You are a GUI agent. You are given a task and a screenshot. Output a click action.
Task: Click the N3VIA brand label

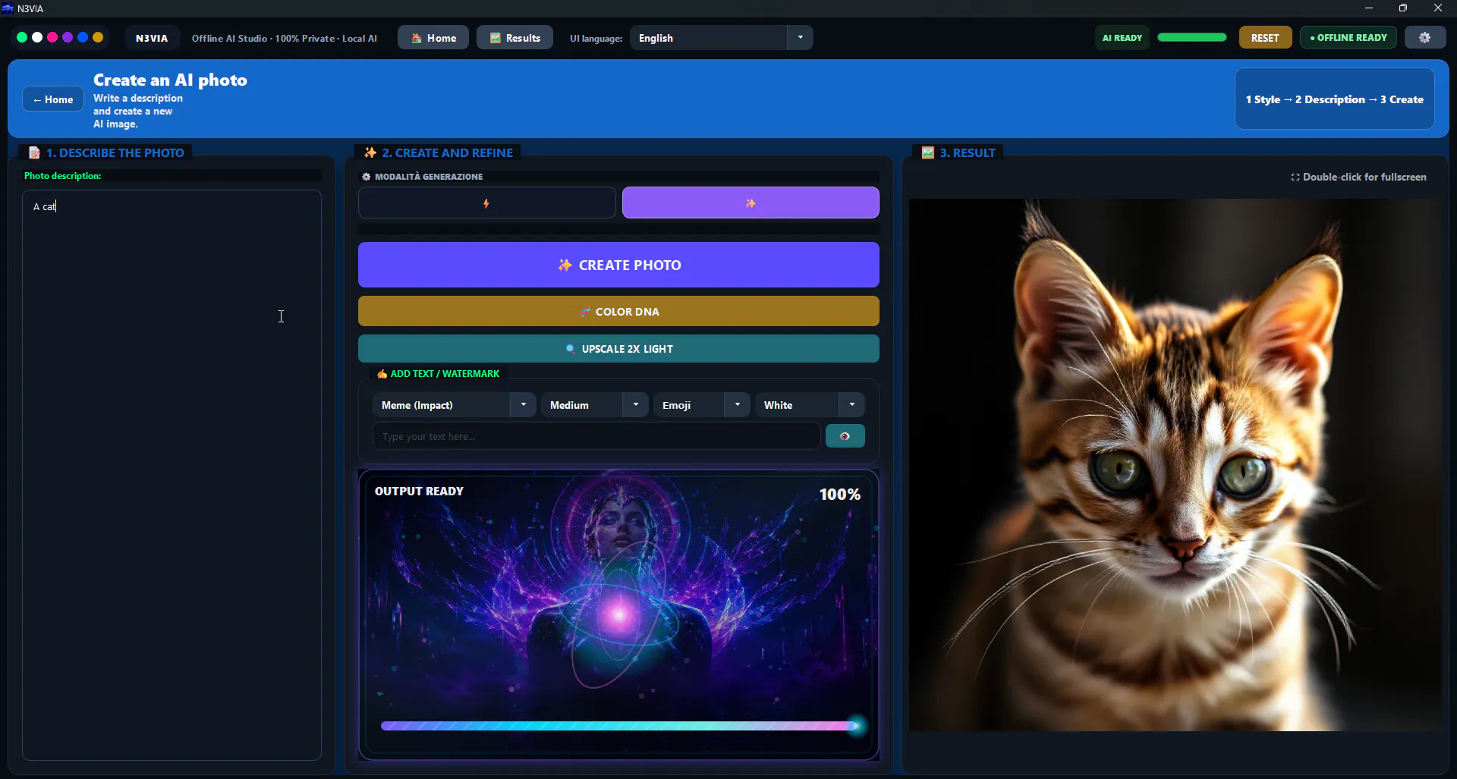coord(152,38)
